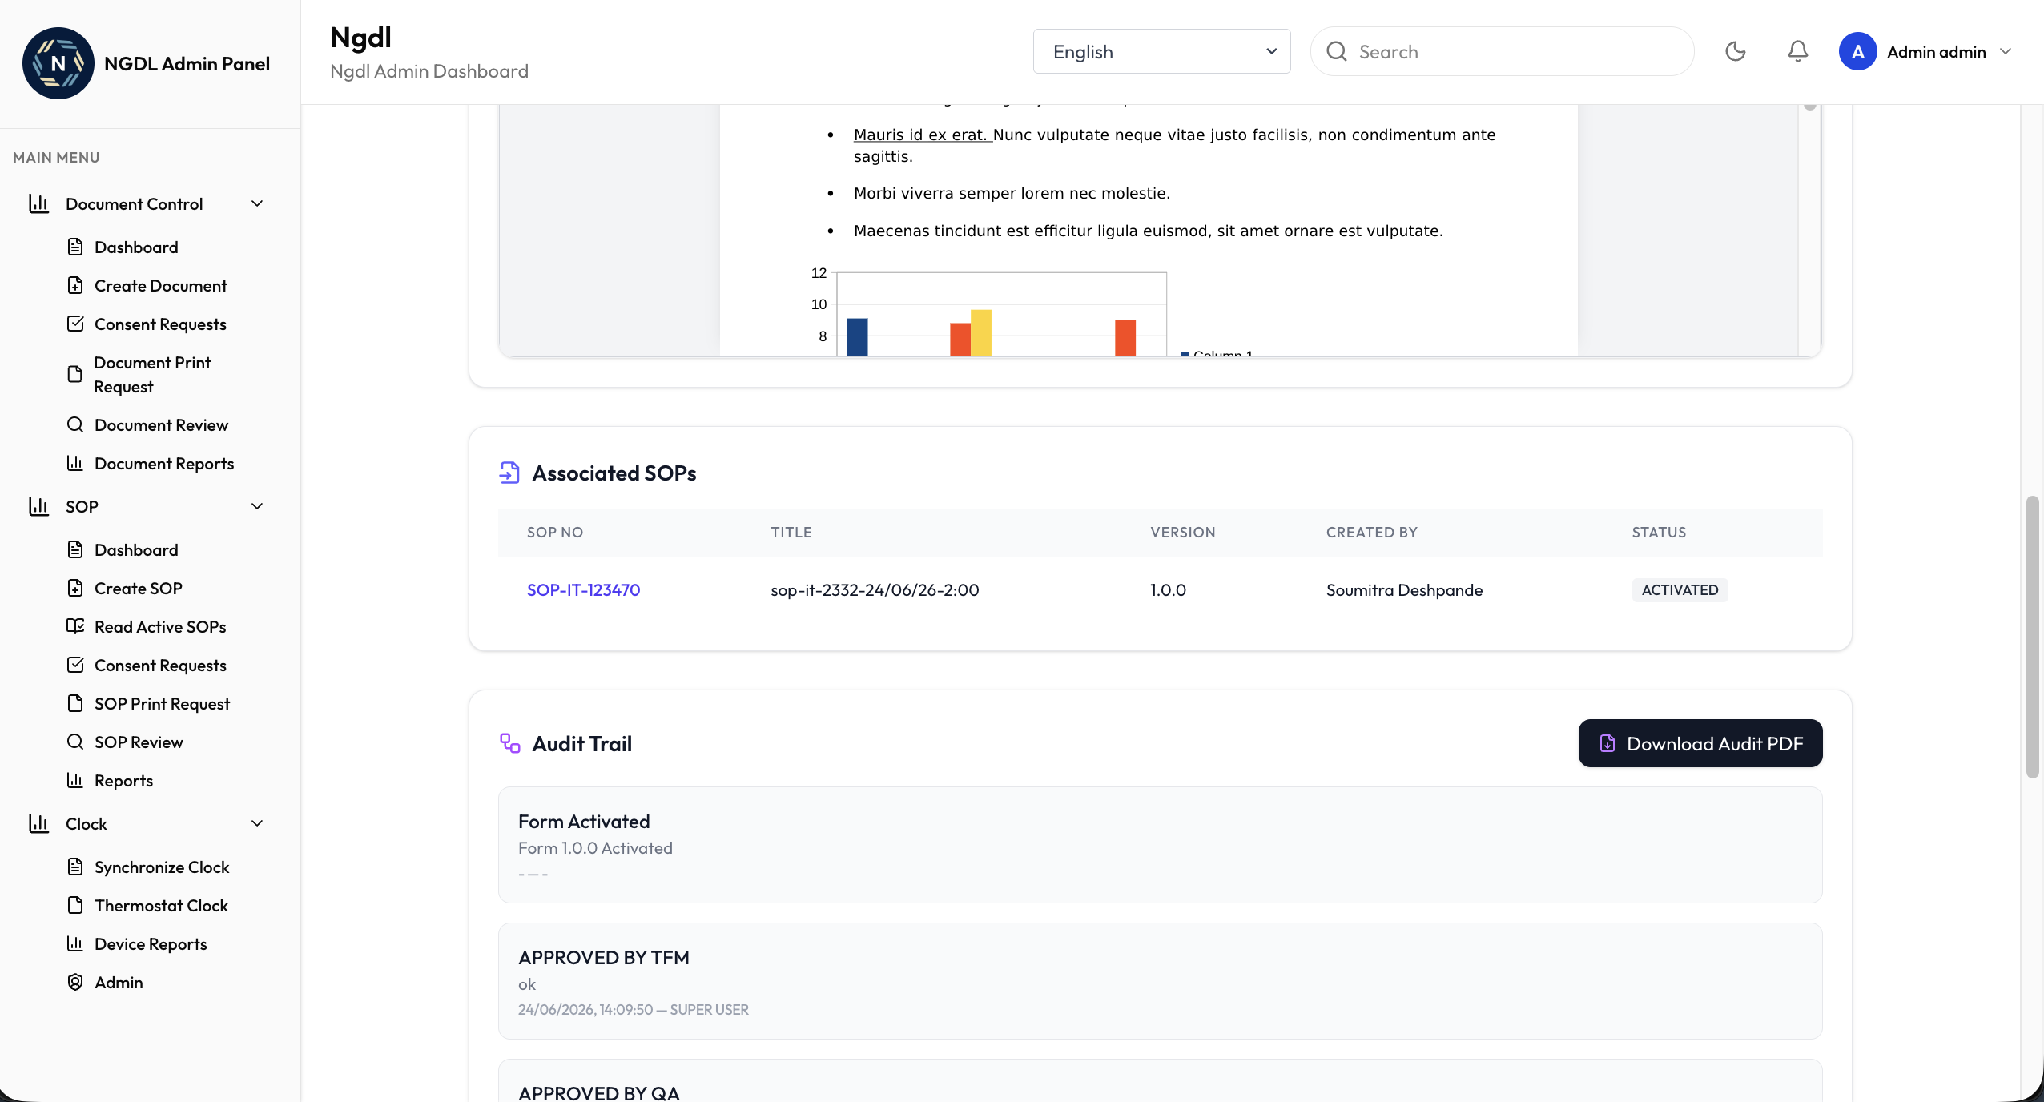Image resolution: width=2044 pixels, height=1102 pixels.
Task: Click the Clock section chart icon
Action: tap(38, 823)
